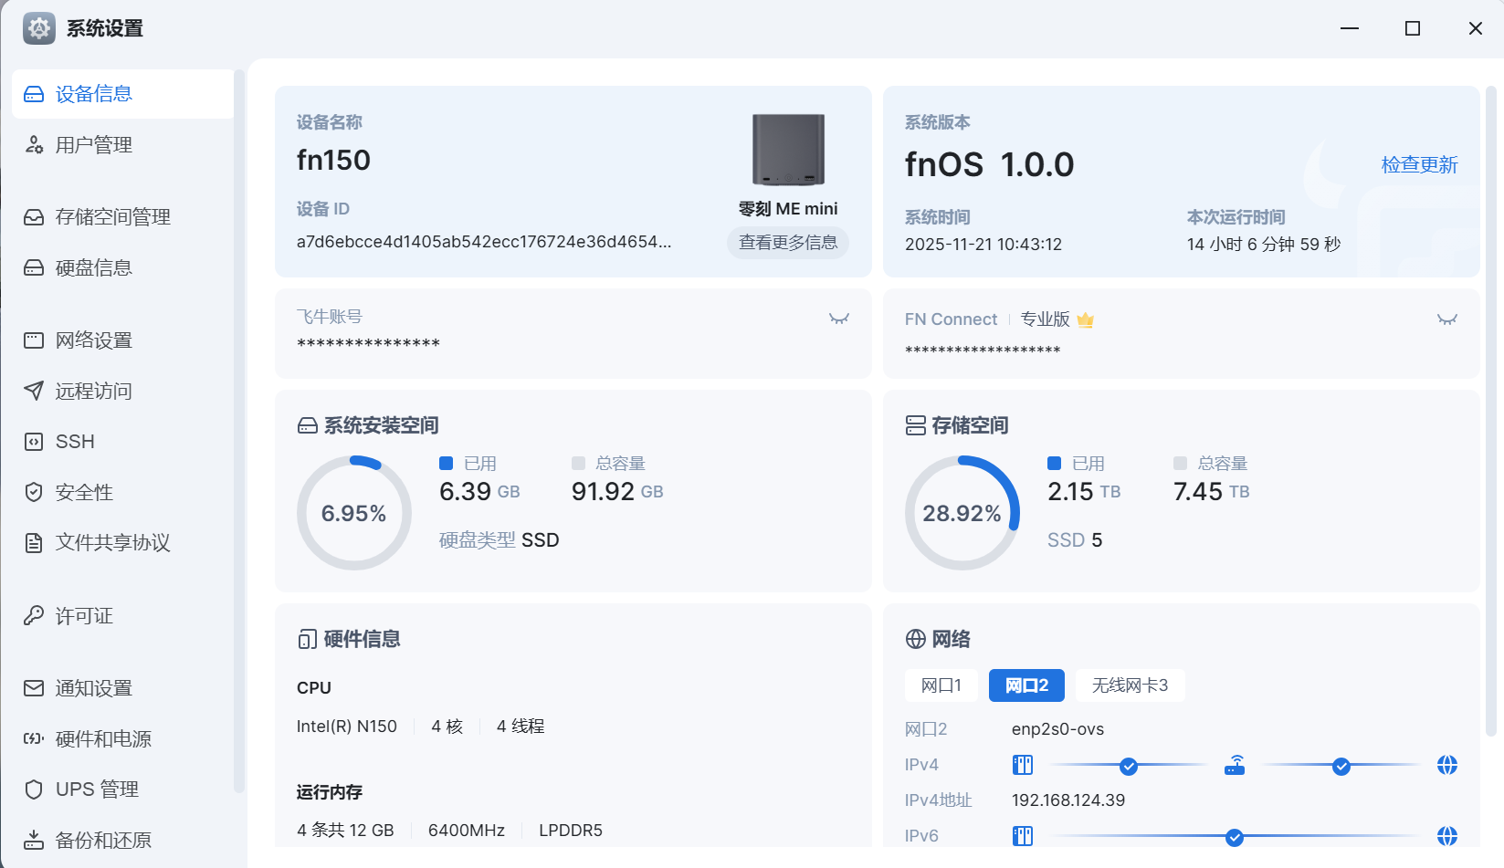Click the IPv6 row device icon
The image size is (1504, 868).
(1023, 836)
